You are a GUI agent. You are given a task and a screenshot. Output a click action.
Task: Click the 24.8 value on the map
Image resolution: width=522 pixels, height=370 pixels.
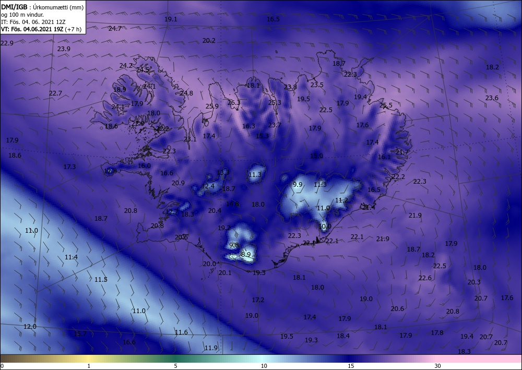[186, 93]
